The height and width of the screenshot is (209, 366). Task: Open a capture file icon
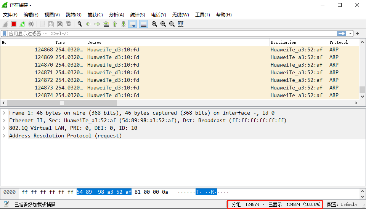point(42,24)
